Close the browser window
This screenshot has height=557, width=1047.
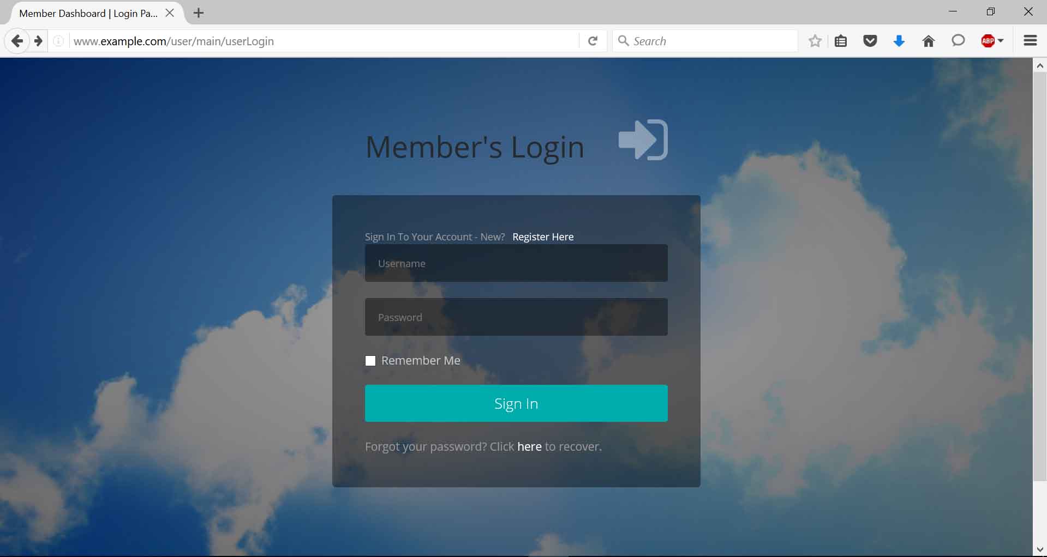tap(1028, 11)
